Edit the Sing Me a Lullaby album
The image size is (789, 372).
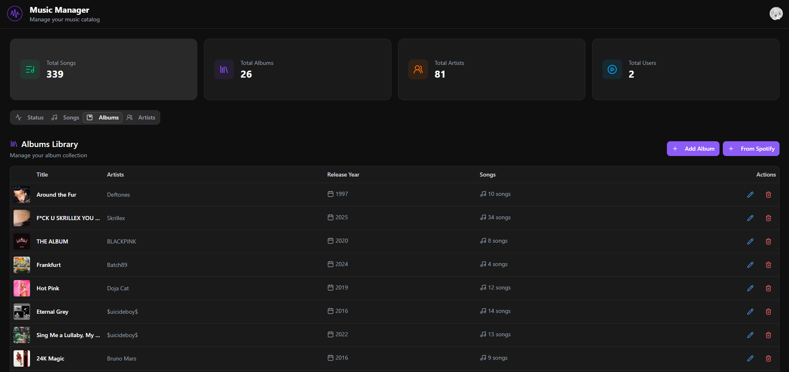[750, 335]
